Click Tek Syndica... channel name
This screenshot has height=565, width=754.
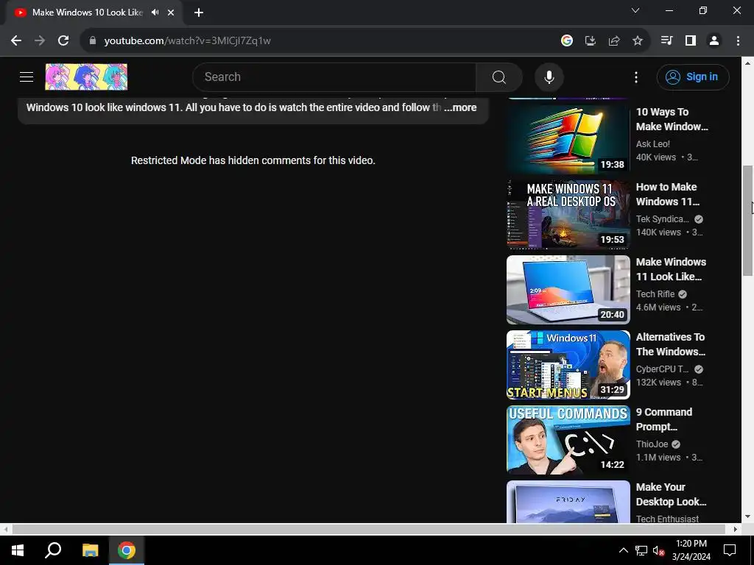tap(663, 219)
